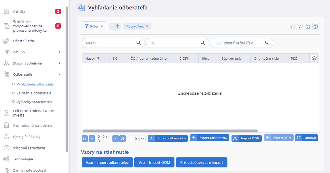This screenshot has height=173, width=330.
Task: Remove the 'Platný: Áno' filter chip
Action: click(x=147, y=27)
